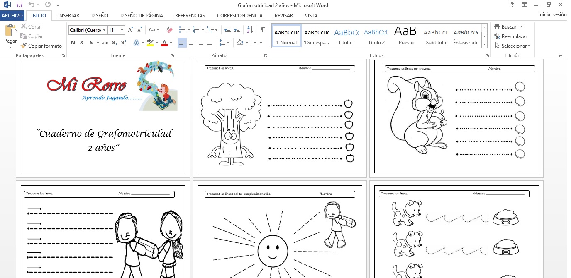This screenshot has width=571, height=278.
Task: Apply yellow text highlight marker
Action: click(x=150, y=43)
